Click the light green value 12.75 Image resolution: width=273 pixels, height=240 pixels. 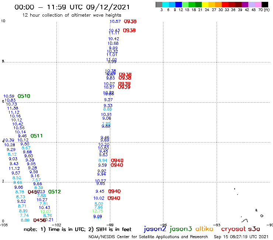coord(98,211)
